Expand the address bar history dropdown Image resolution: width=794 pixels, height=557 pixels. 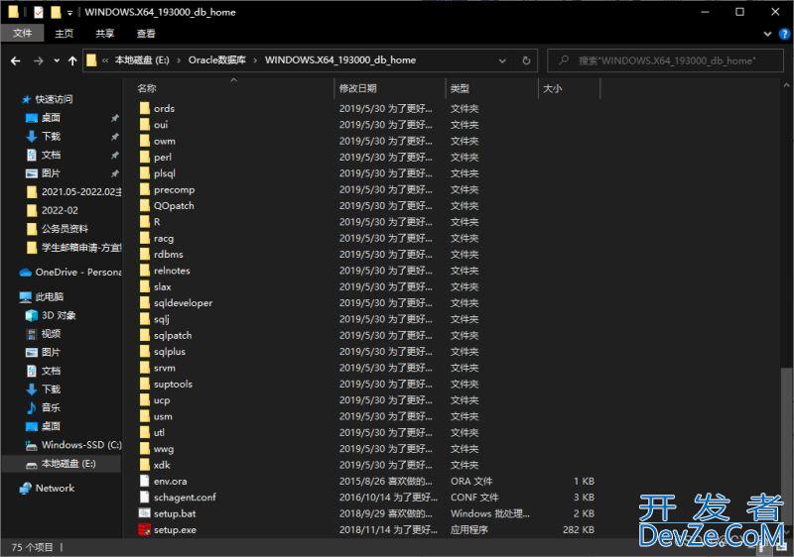pos(502,60)
